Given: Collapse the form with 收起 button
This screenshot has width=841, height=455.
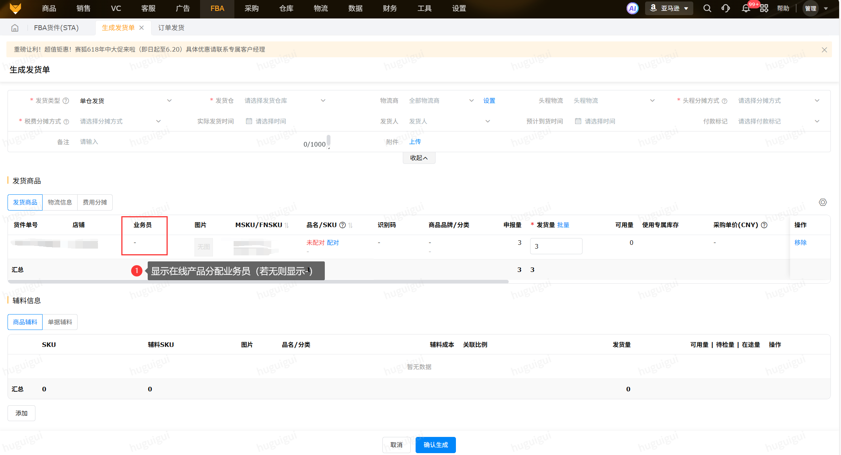Looking at the screenshot, I should 419,158.
